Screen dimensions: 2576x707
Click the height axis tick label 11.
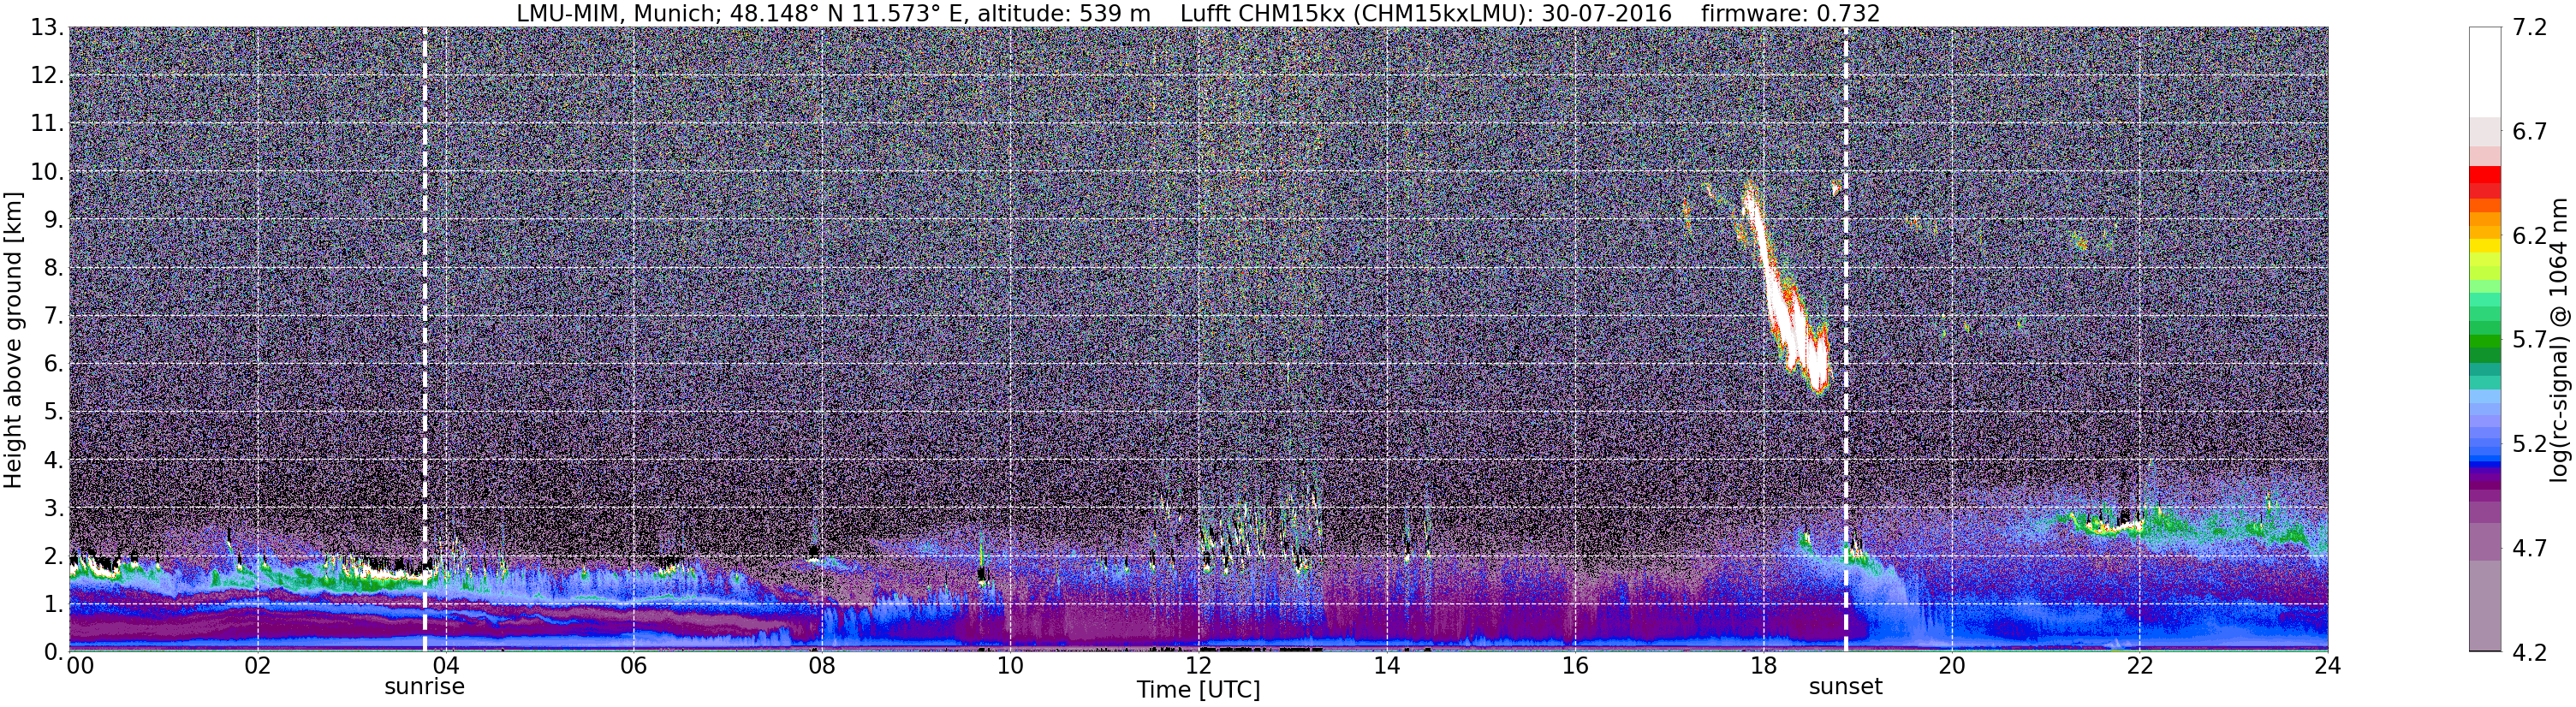(x=46, y=124)
